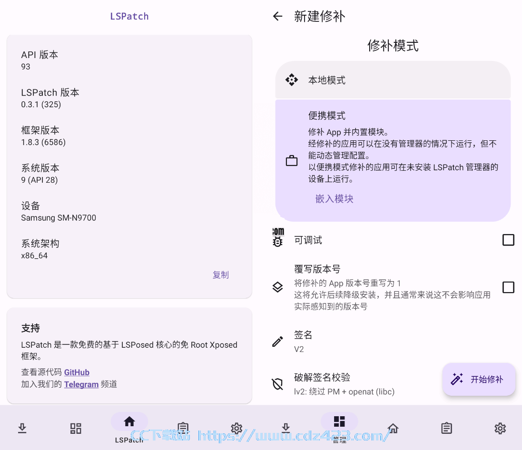Open the clipboard logs tab on 新建修补 screen
Viewport: 522px width, 450px height.
click(x=446, y=428)
